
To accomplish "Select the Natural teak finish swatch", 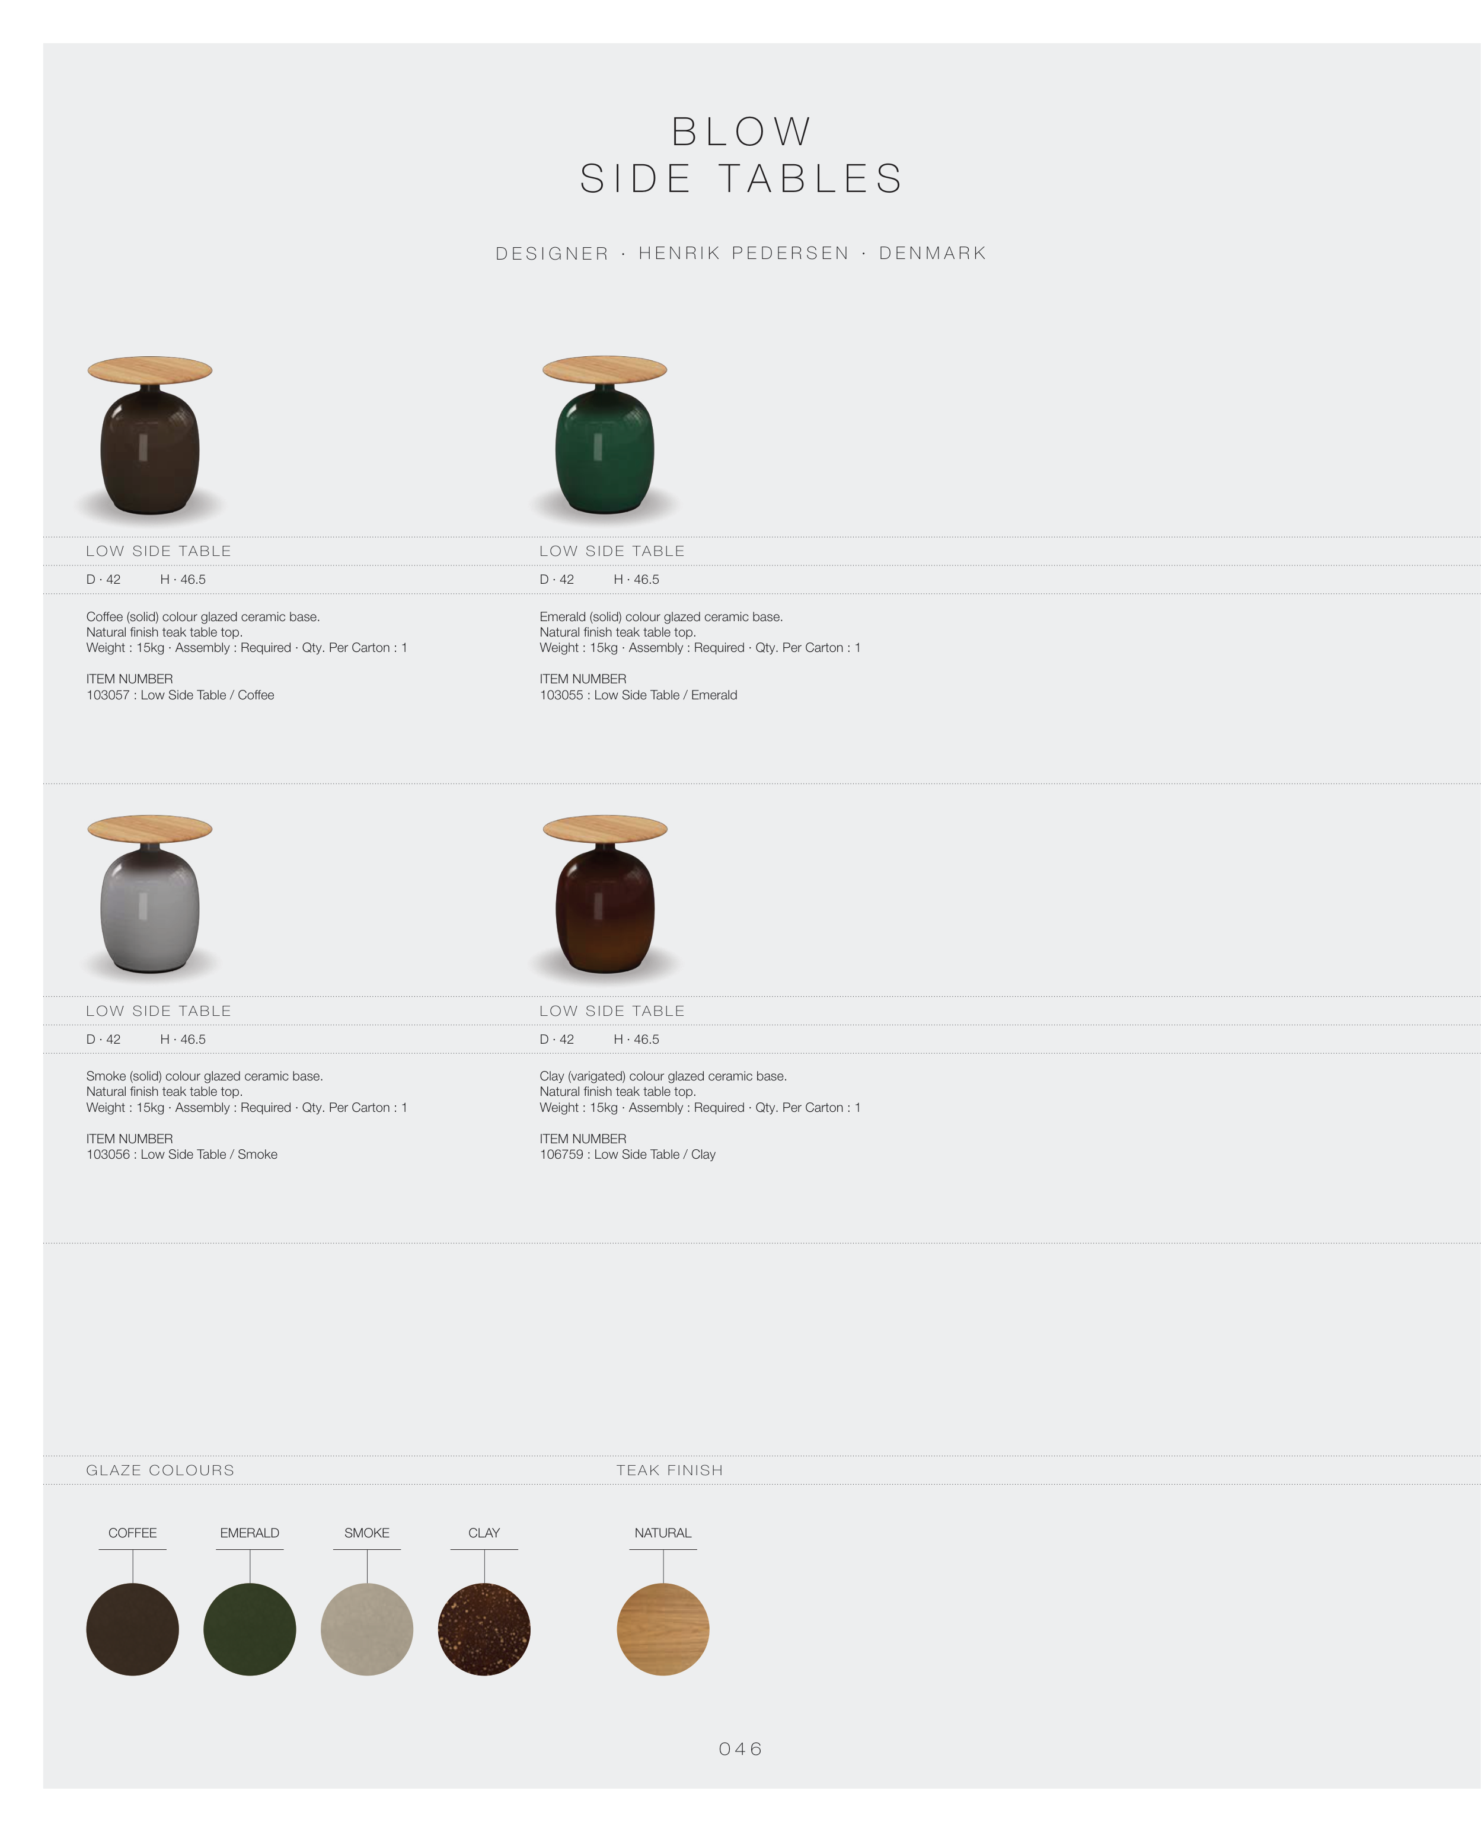I will [x=663, y=1629].
